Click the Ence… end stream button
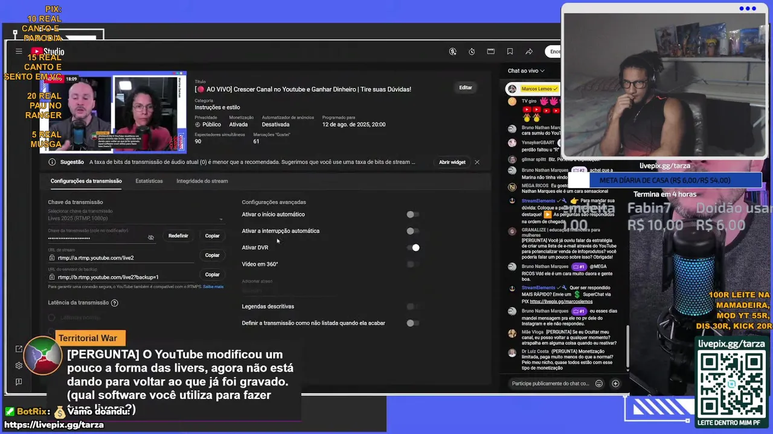Screen dimensions: 773x434 point(554,51)
